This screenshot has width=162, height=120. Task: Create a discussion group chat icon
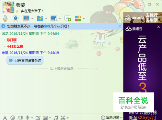(x=68, y=18)
